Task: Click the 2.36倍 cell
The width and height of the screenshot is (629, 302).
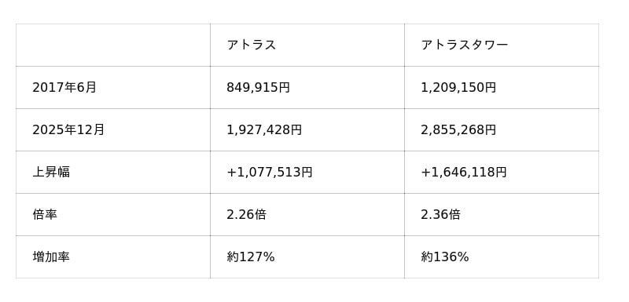Action: (x=440, y=214)
